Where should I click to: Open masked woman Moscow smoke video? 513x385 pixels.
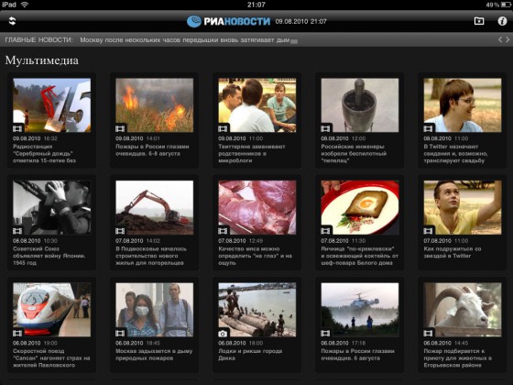point(155,310)
